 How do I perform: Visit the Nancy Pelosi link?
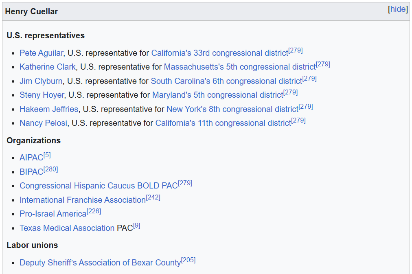(x=43, y=123)
